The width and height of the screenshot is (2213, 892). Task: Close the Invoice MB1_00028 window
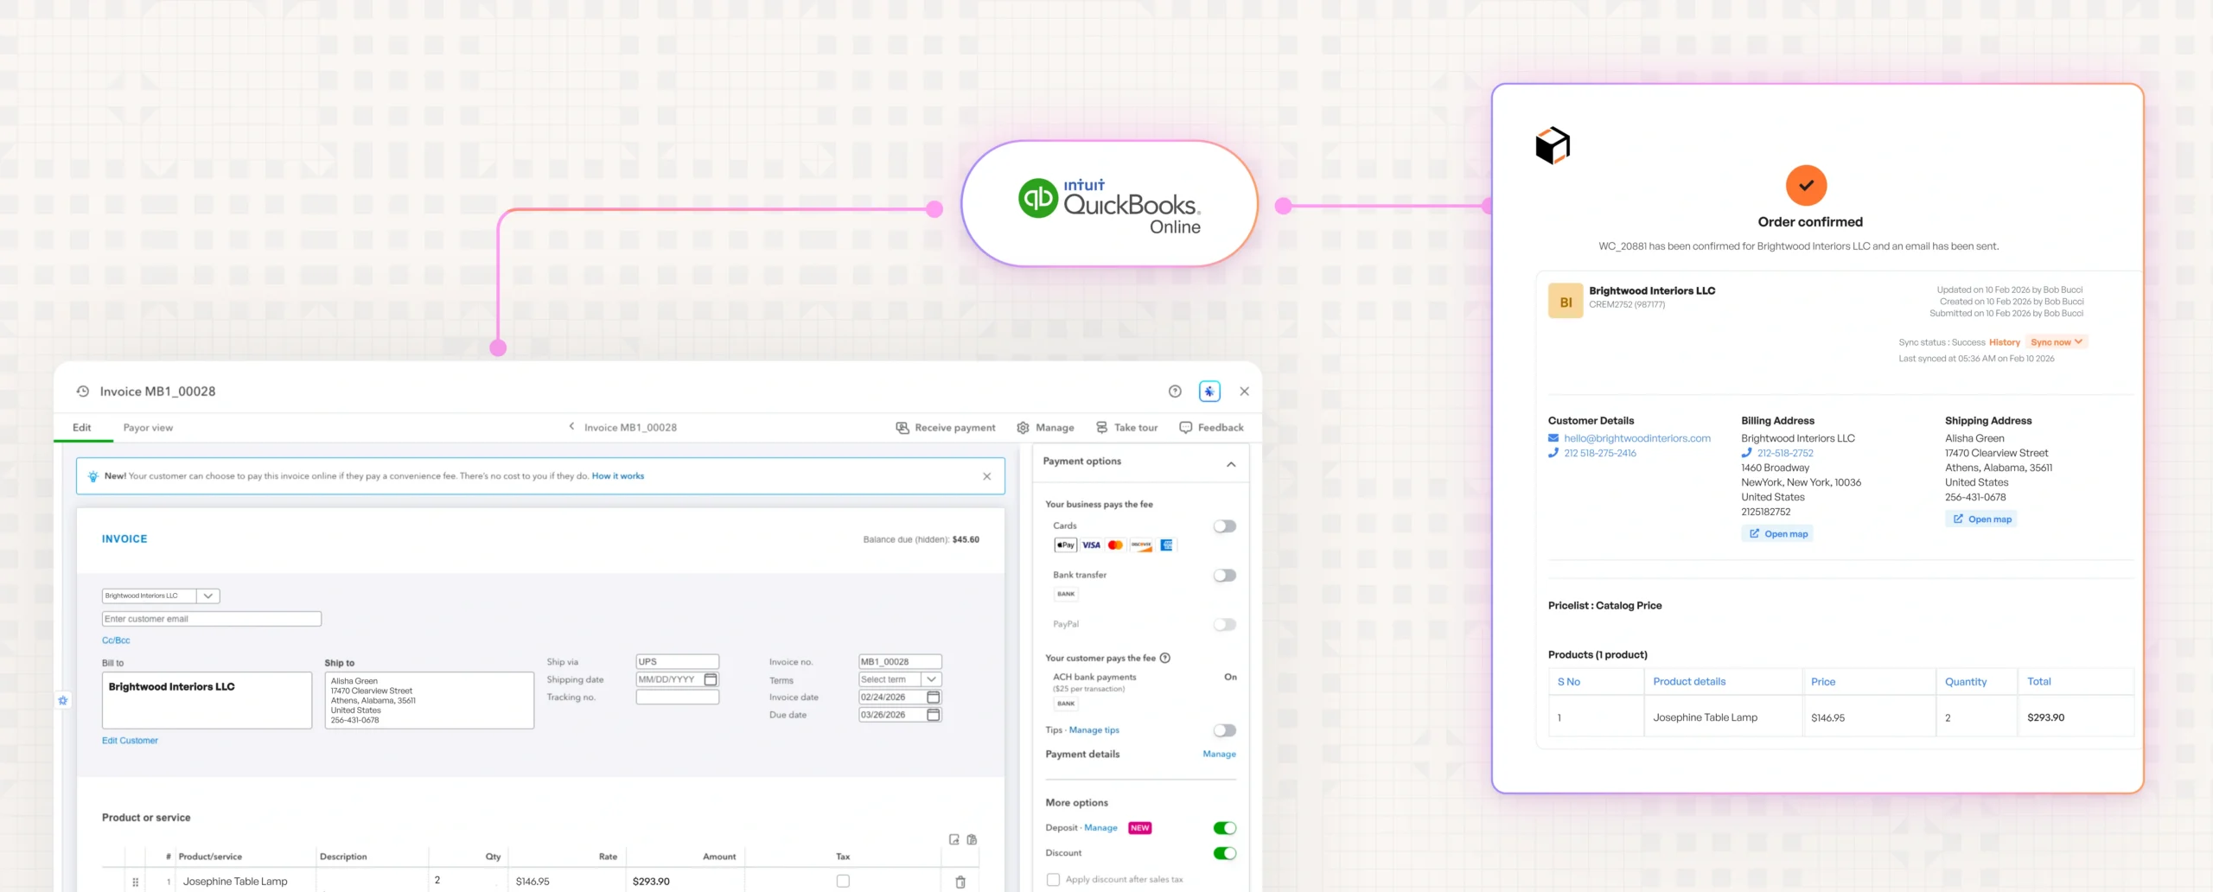click(x=1244, y=392)
